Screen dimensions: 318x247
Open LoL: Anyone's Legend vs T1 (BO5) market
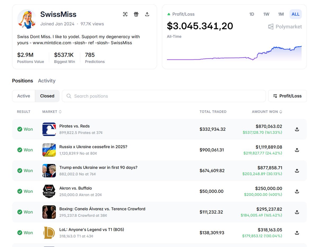tap(92, 229)
